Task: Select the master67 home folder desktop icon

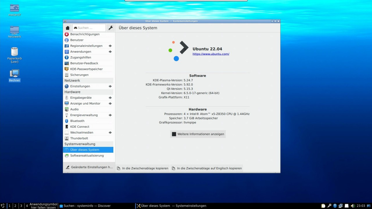Action: point(15,10)
